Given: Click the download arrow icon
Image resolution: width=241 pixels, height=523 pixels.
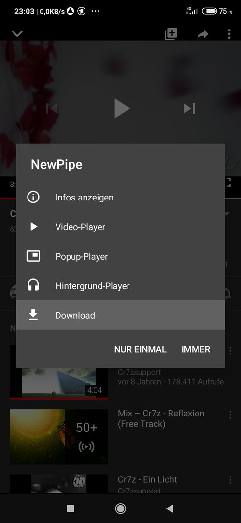Looking at the screenshot, I should (x=33, y=315).
